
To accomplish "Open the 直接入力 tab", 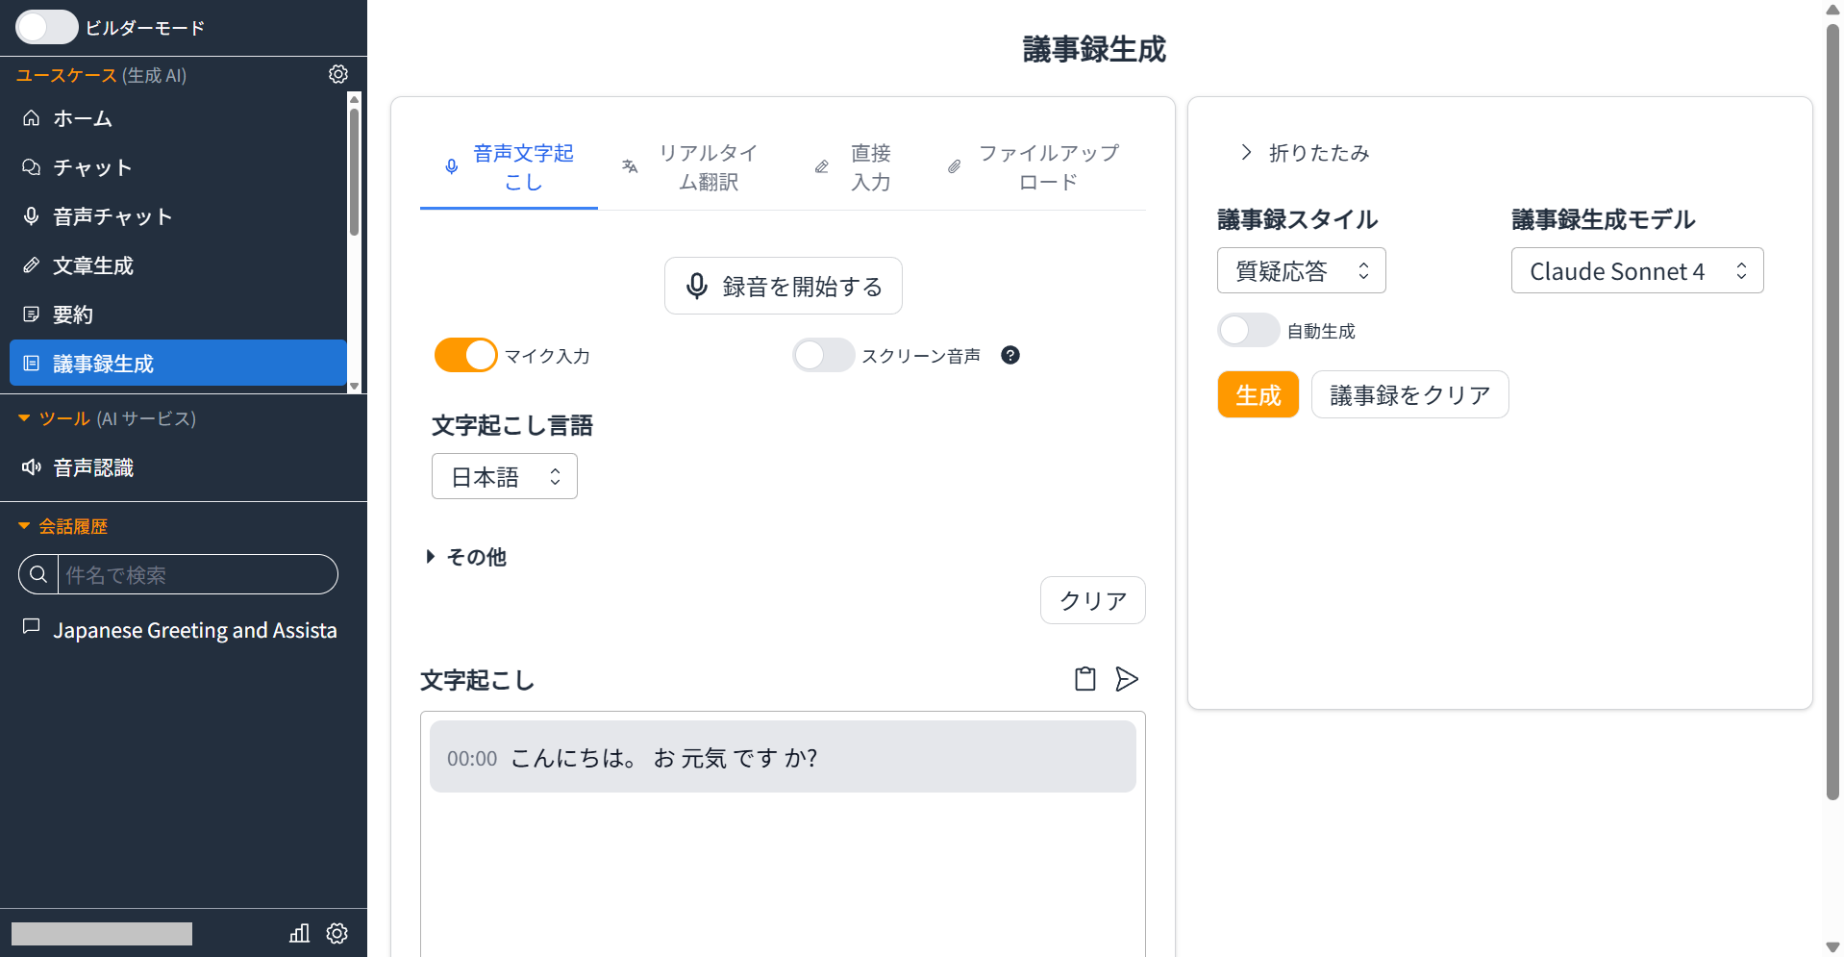I will pos(869,167).
